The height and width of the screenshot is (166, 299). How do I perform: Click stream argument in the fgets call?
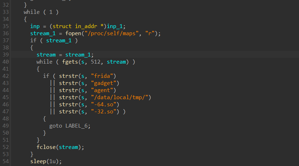pos(116,62)
